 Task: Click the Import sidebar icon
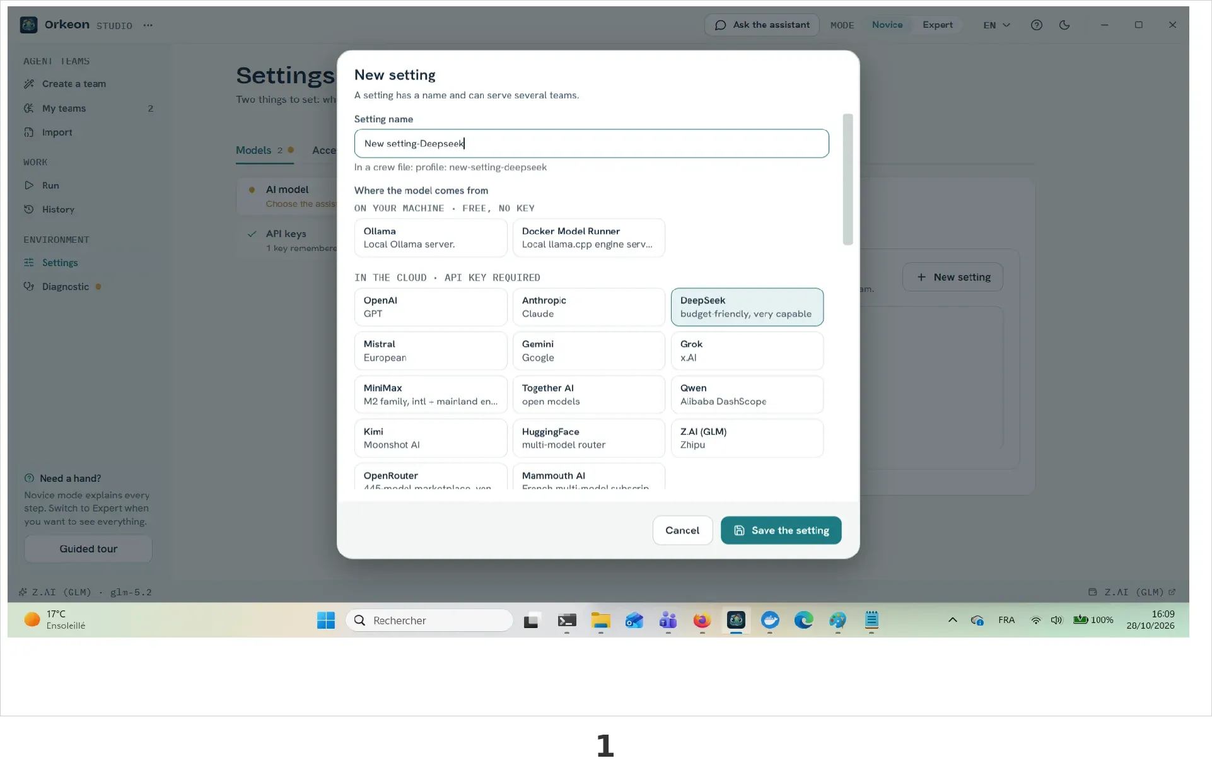coord(29,132)
